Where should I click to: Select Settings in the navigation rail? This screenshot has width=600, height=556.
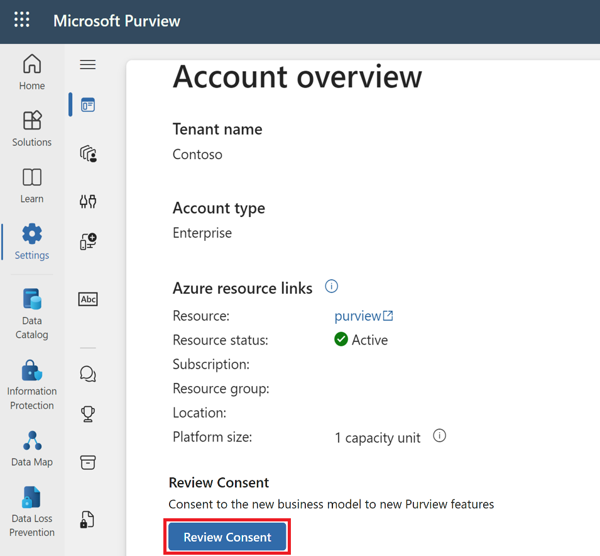click(x=32, y=242)
